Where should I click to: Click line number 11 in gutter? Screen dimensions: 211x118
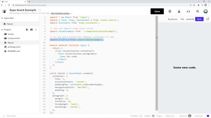pyautogui.click(x=44, y=45)
